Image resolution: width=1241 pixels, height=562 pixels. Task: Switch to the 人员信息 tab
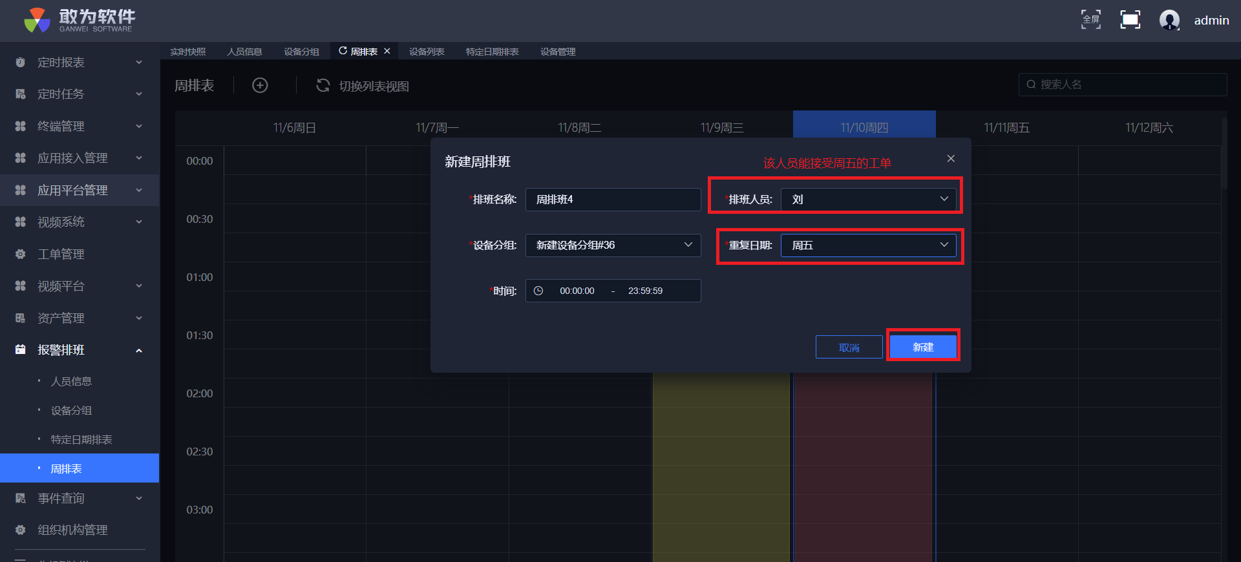(x=245, y=52)
